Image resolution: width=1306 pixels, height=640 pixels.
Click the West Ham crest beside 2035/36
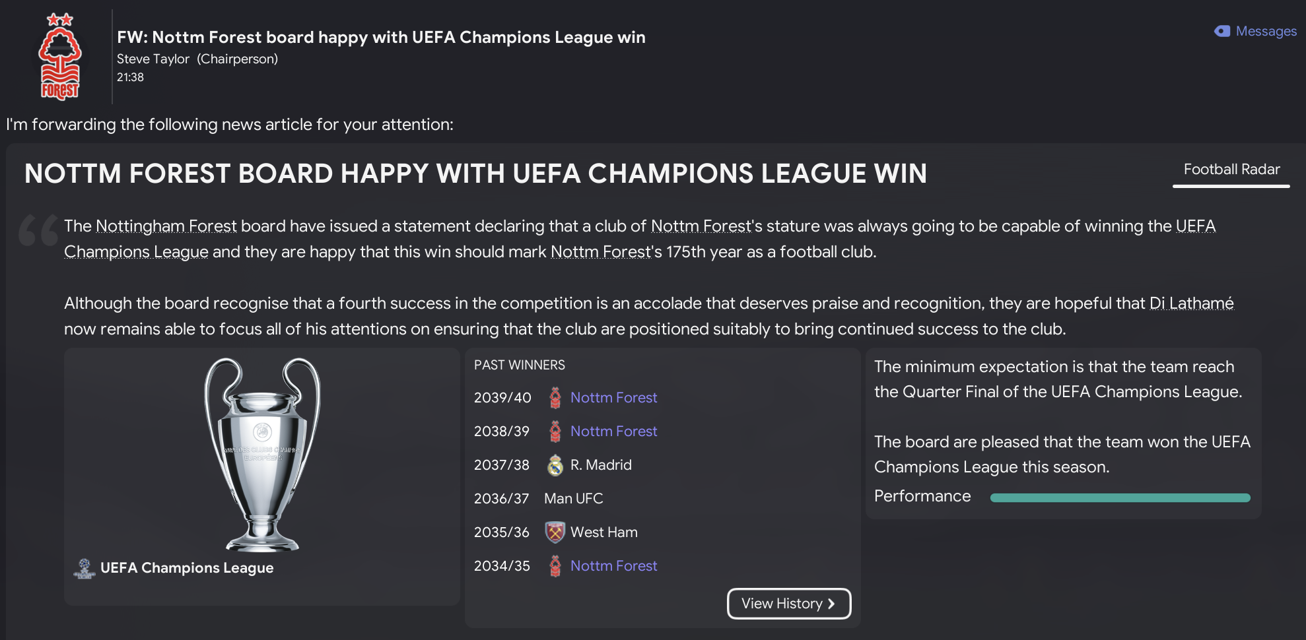point(555,532)
